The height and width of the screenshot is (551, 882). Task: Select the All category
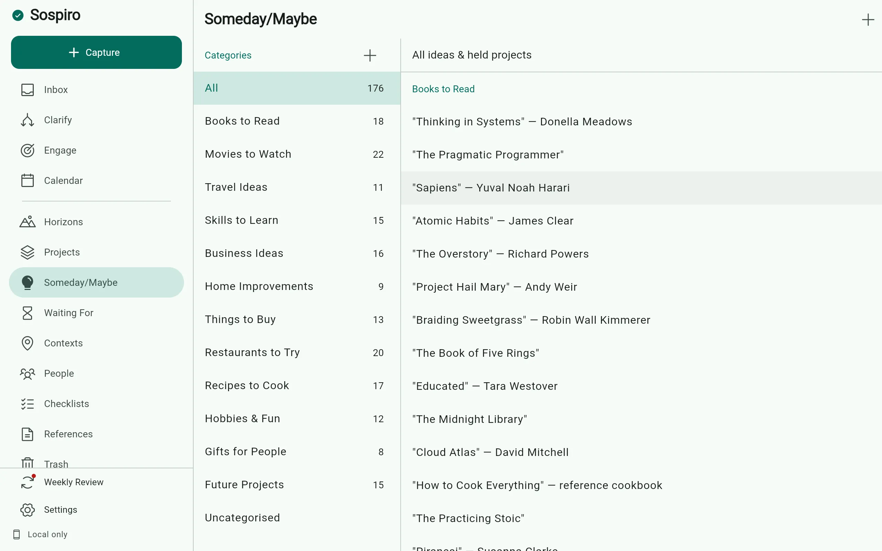coord(297,88)
